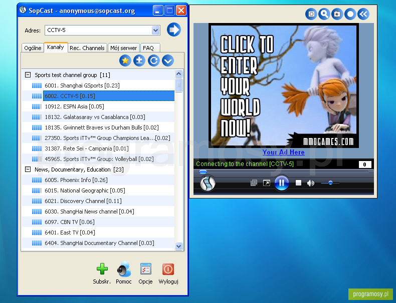Screen dimensions: 396x303
Task: Select 6404. ShangHai Documentary Channel
Action: (x=99, y=243)
